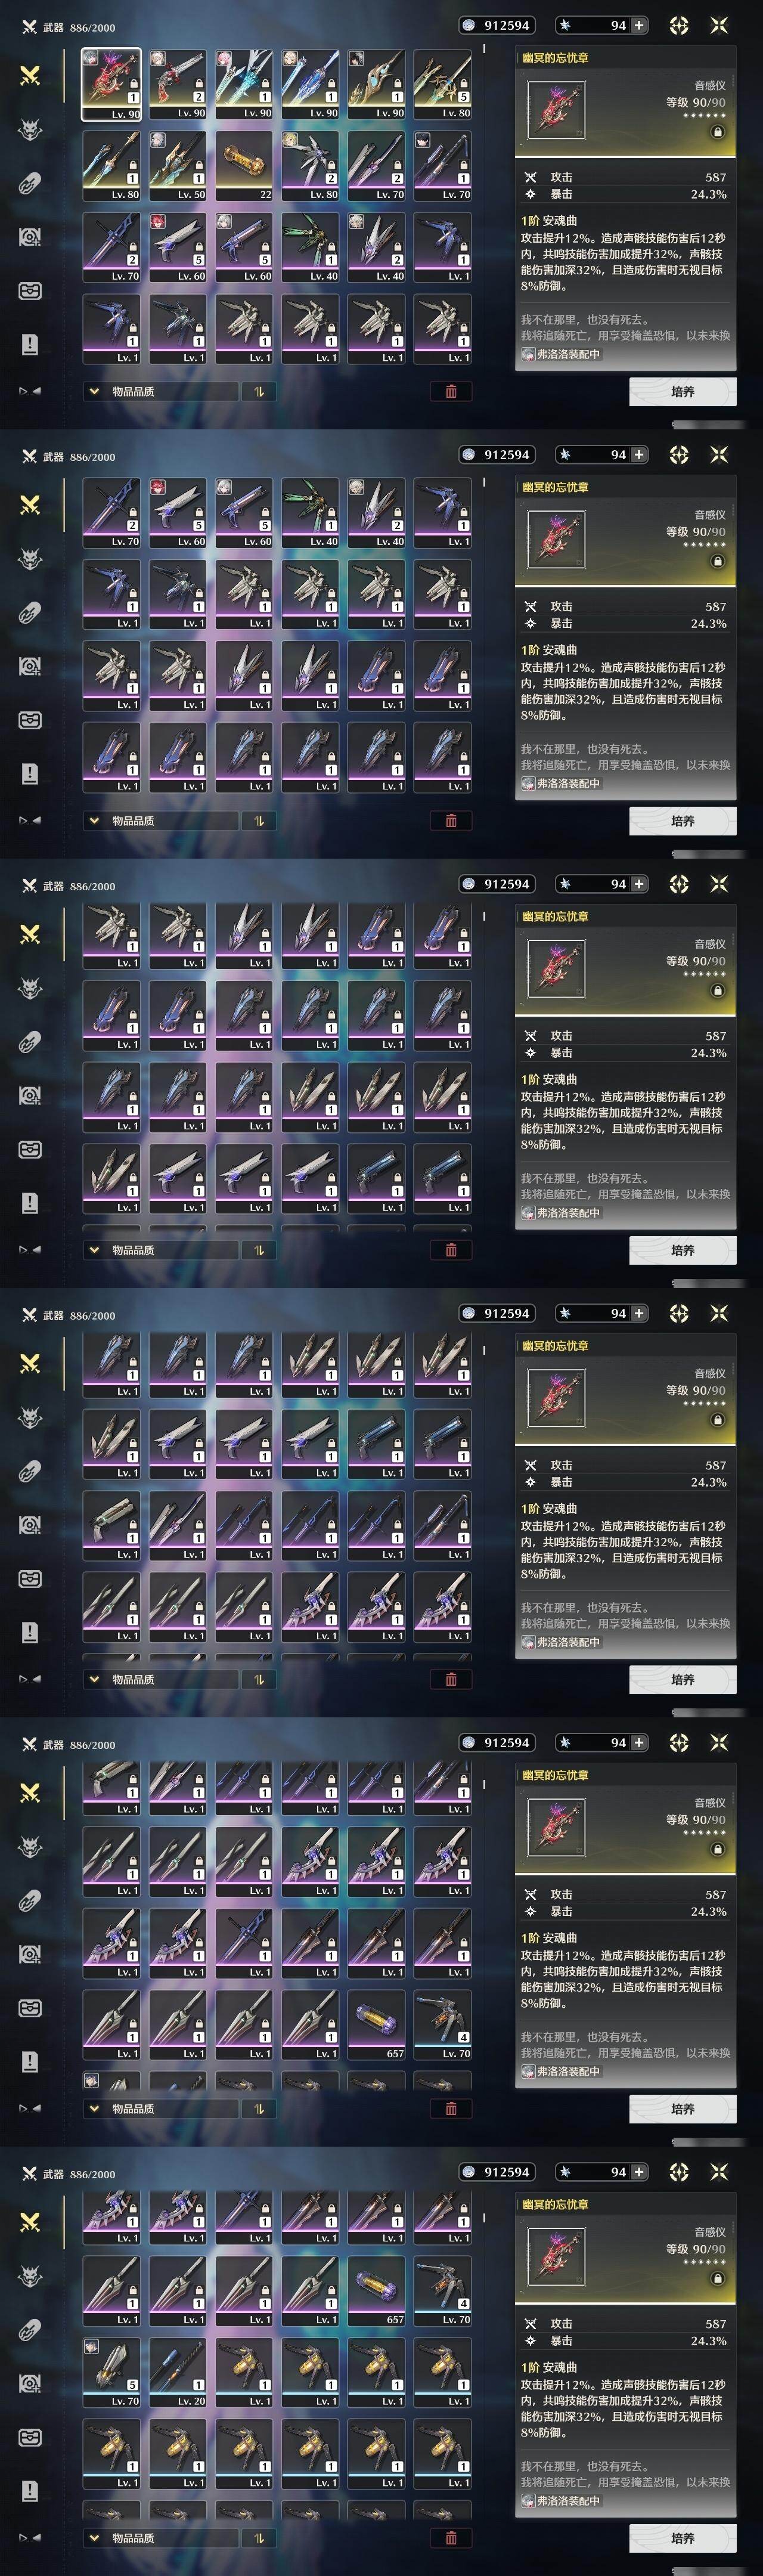This screenshot has width=763, height=2576.
Task: Click the chest-shaped sidebar icon in topmost panel
Action: 30,291
